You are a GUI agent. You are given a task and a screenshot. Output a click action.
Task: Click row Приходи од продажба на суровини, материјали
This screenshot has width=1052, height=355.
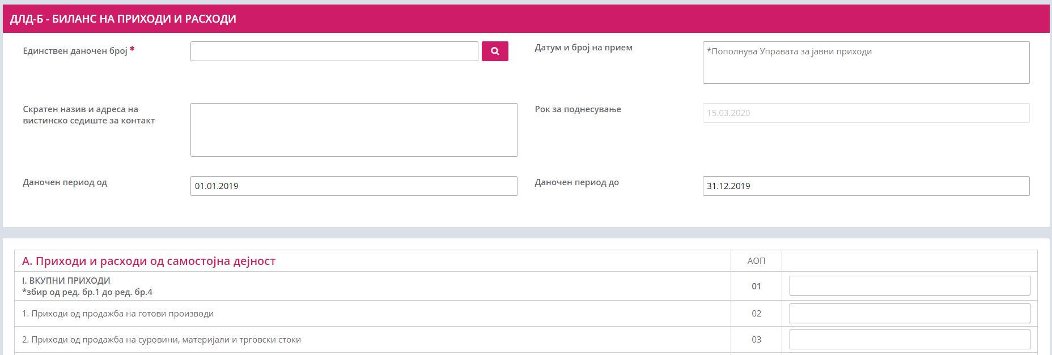pos(162,340)
